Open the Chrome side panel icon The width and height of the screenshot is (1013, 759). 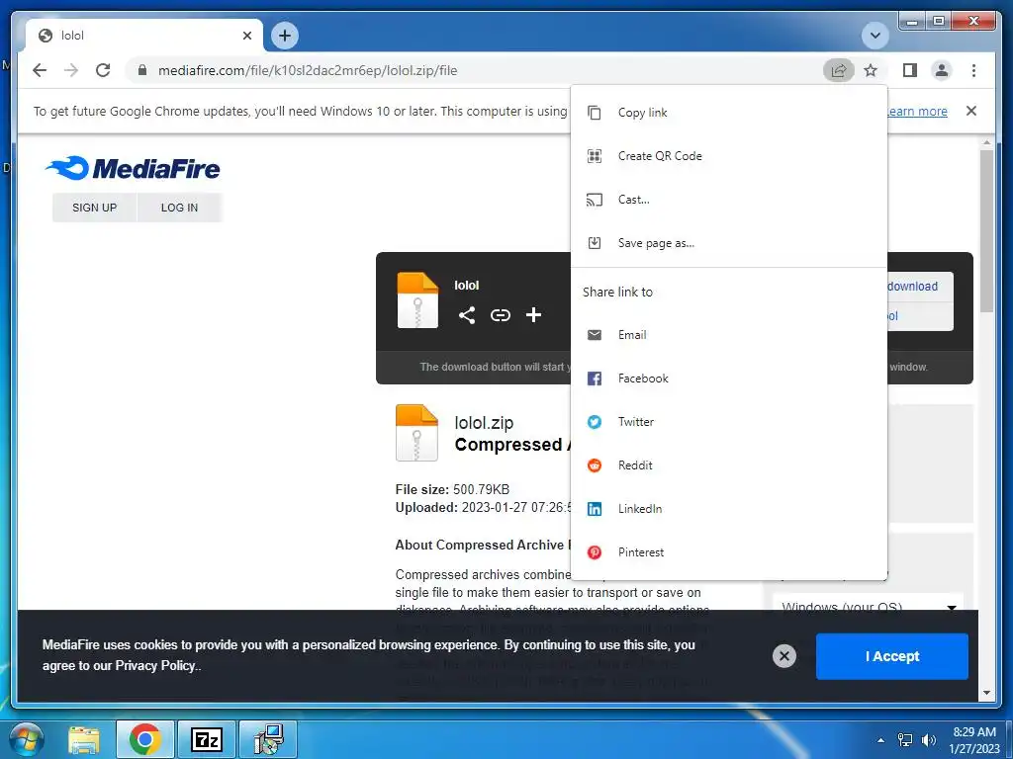point(910,70)
